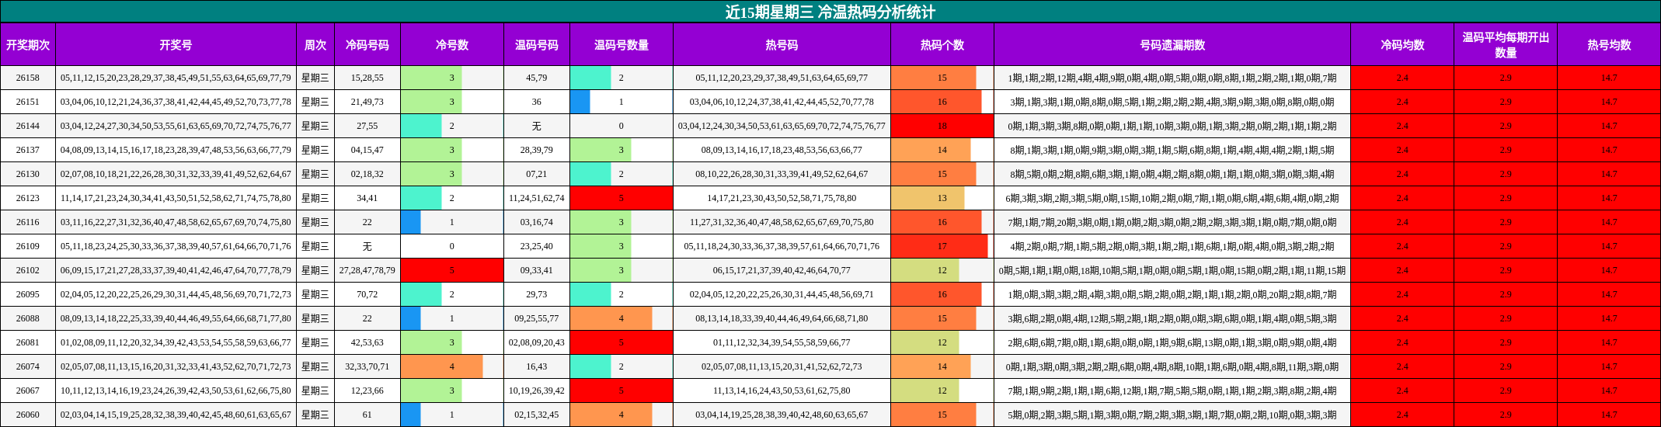The height and width of the screenshot is (427, 1661).
Task: Click warm numbers cell 10,19,26,39,42
Action: (x=537, y=391)
